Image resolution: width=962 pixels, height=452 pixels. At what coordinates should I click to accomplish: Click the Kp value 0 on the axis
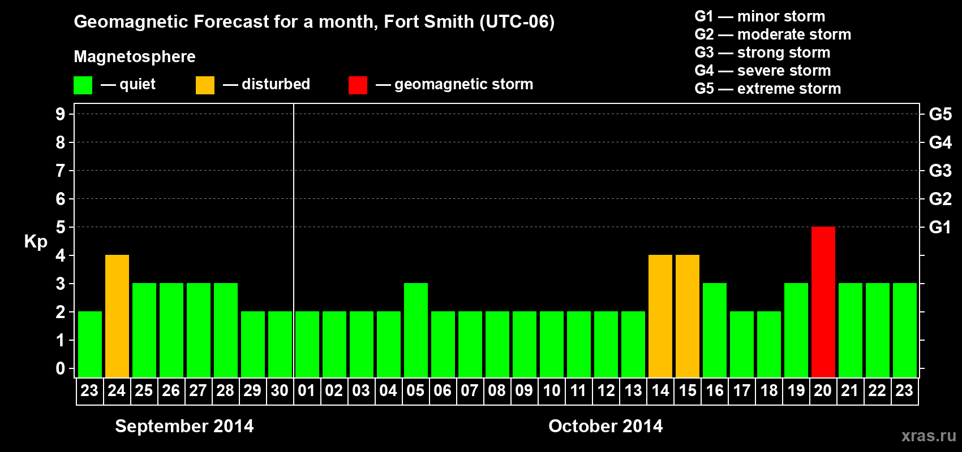point(61,368)
